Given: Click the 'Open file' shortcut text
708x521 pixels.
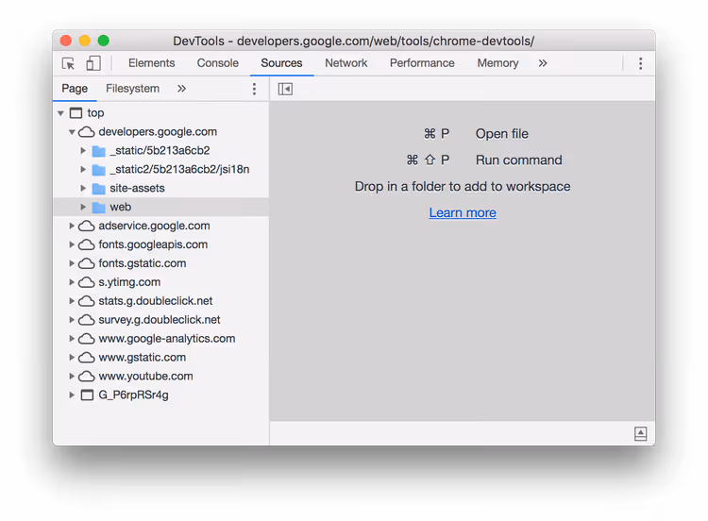Looking at the screenshot, I should tap(502, 134).
